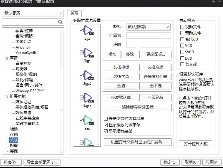The image size is (223, 168).
Task: Select 辅助 in settings tree
Action: 14,129
